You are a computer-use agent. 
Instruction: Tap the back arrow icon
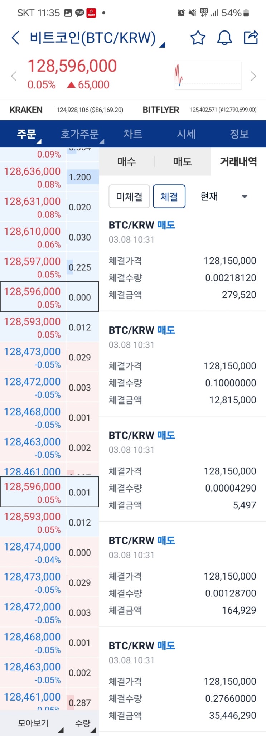15,38
